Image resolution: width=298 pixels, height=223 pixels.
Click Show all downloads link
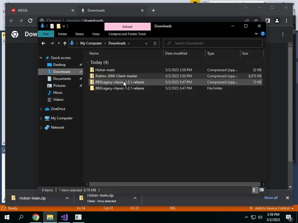click(271, 197)
